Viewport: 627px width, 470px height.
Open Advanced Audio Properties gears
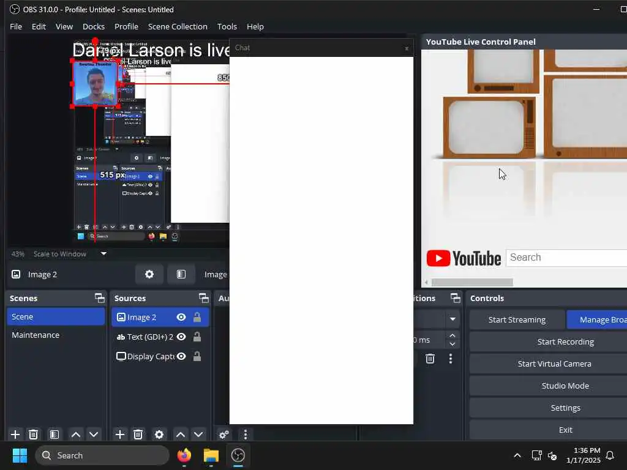(224, 435)
